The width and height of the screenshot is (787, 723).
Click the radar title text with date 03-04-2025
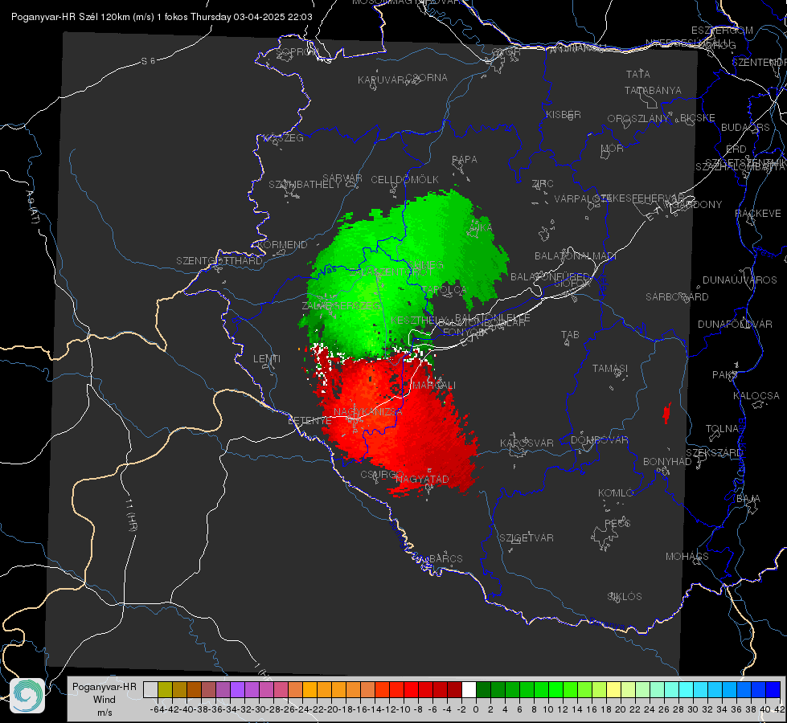[x=162, y=17]
